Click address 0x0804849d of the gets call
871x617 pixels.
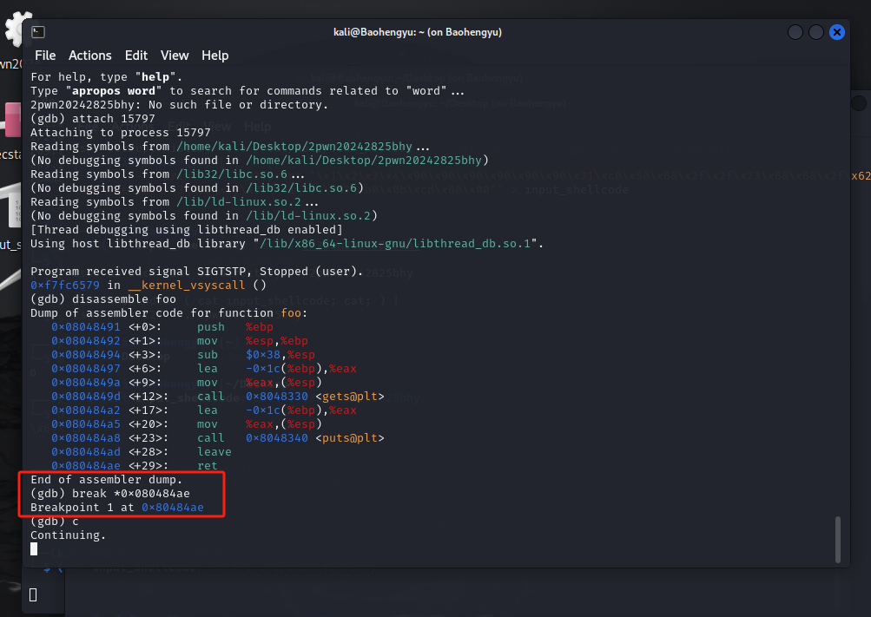pos(86,397)
